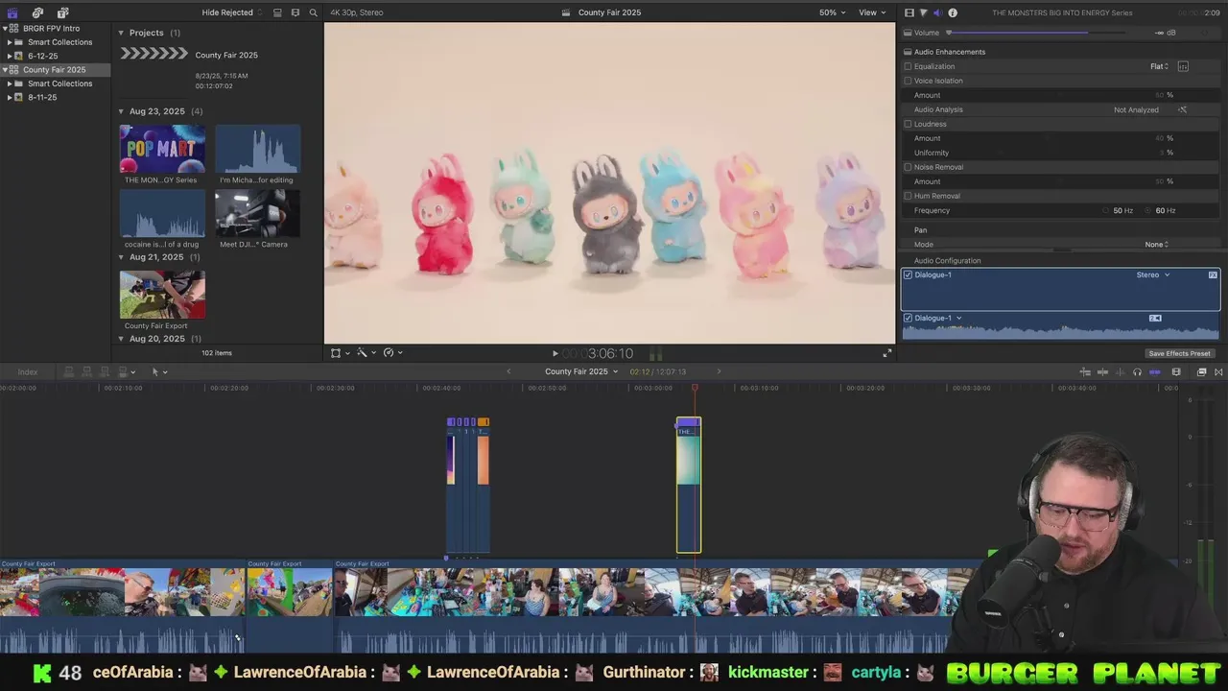1228x691 pixels.
Task: Open the Stereo channel format dropdown
Action: tap(1153, 275)
